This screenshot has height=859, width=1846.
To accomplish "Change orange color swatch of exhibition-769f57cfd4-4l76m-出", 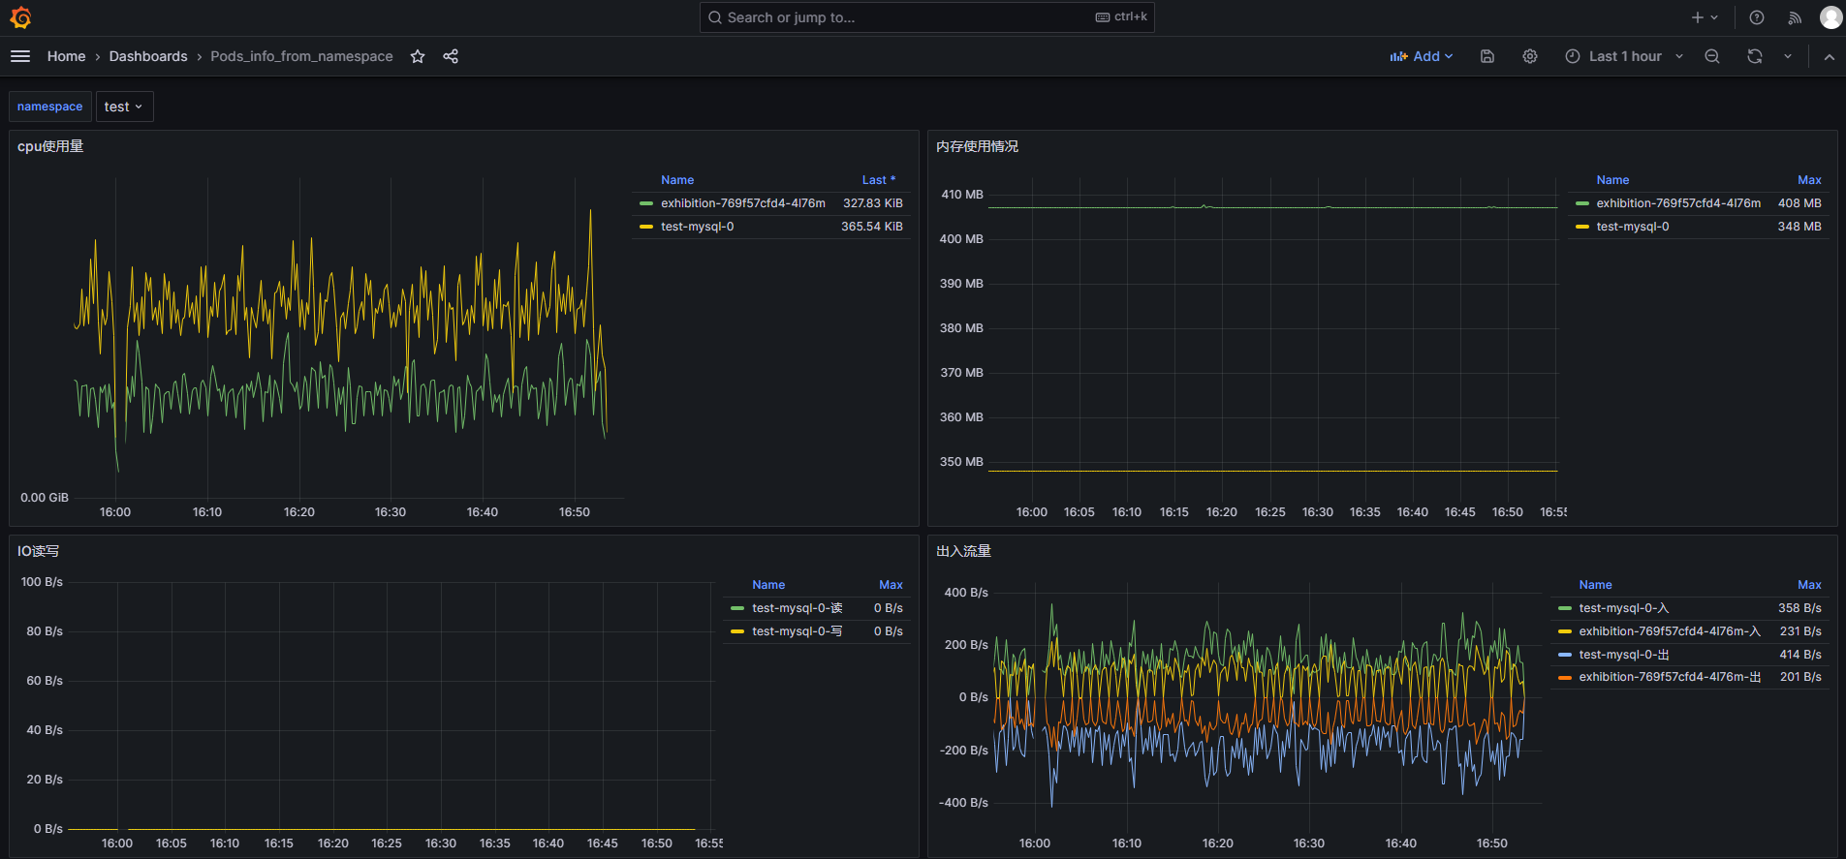I will 1565,677.
